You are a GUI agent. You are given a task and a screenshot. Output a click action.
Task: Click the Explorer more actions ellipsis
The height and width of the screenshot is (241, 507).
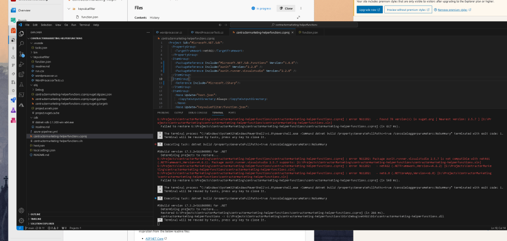tap(149, 32)
